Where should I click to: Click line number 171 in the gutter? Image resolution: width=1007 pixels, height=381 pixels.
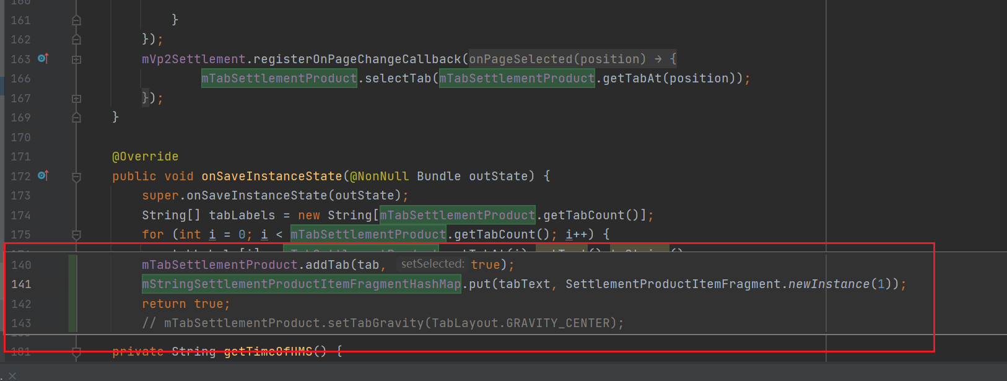point(20,157)
